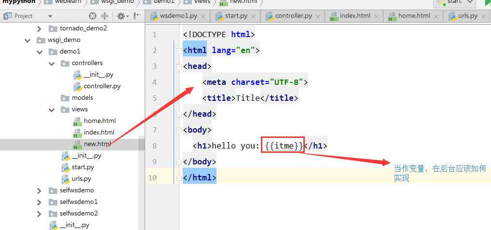Open home.html in the views folder
This screenshot has width=491, height=230.
pos(99,121)
